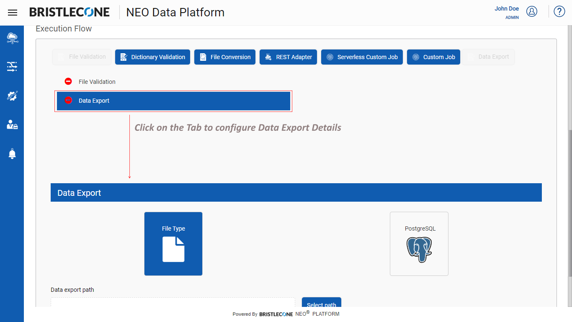Open the cloud data sidebar icon
Screen dimensions: 572x322
click(x=12, y=38)
